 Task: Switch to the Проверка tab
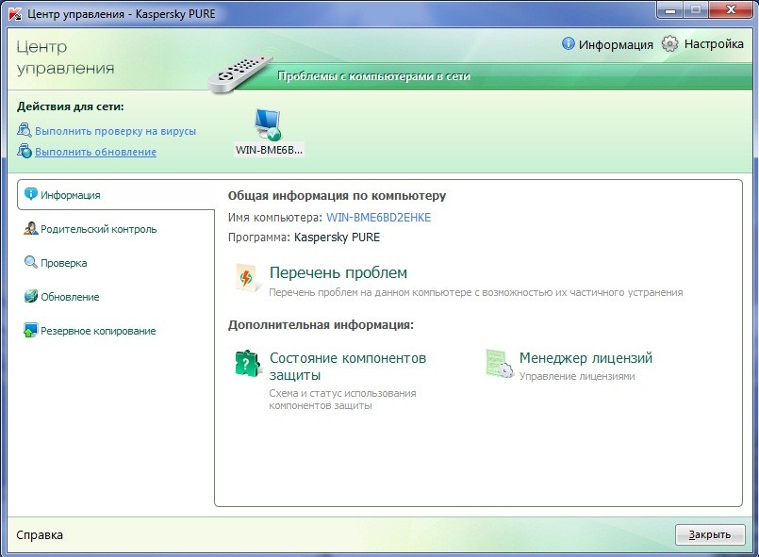pos(64,263)
